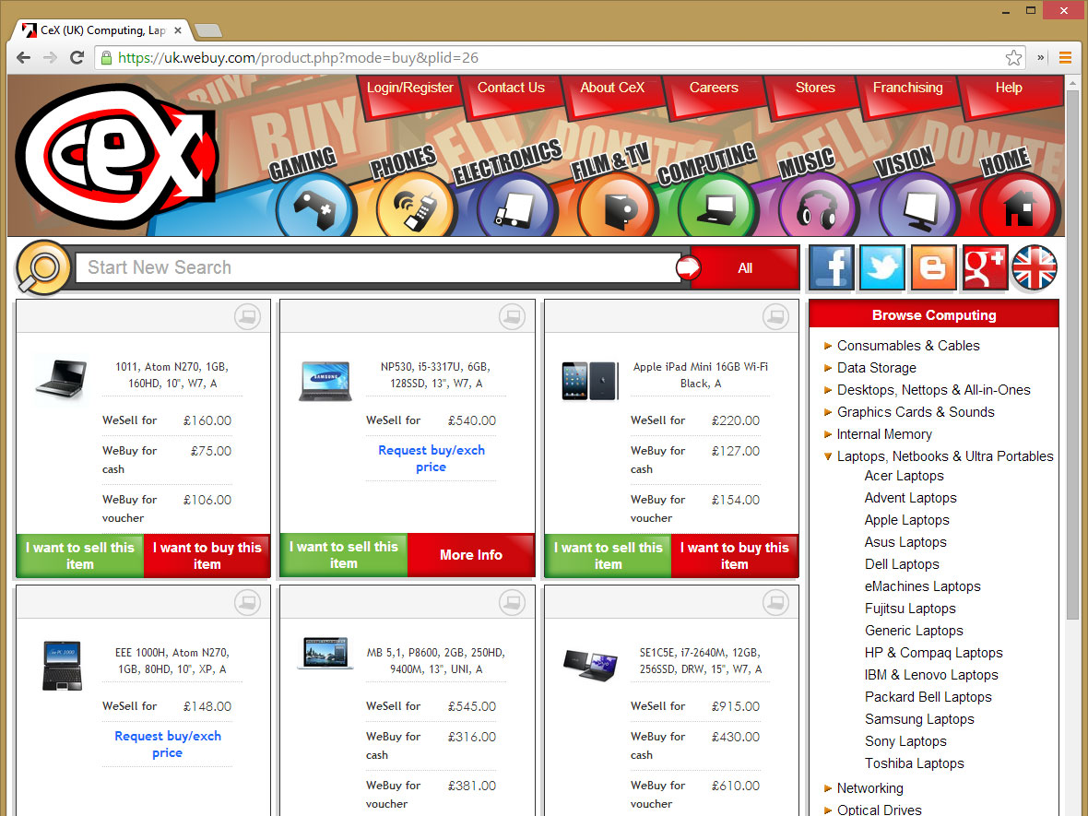1088x816 pixels.
Task: Open the Careers menu item
Action: [x=714, y=89]
